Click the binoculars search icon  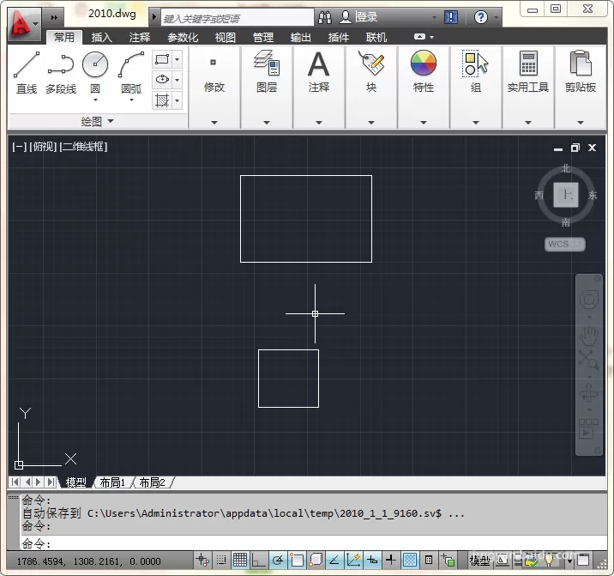(x=325, y=17)
